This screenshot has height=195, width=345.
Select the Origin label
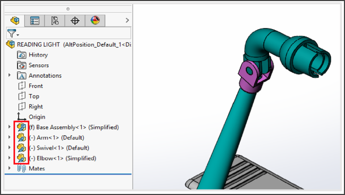(x=37, y=117)
